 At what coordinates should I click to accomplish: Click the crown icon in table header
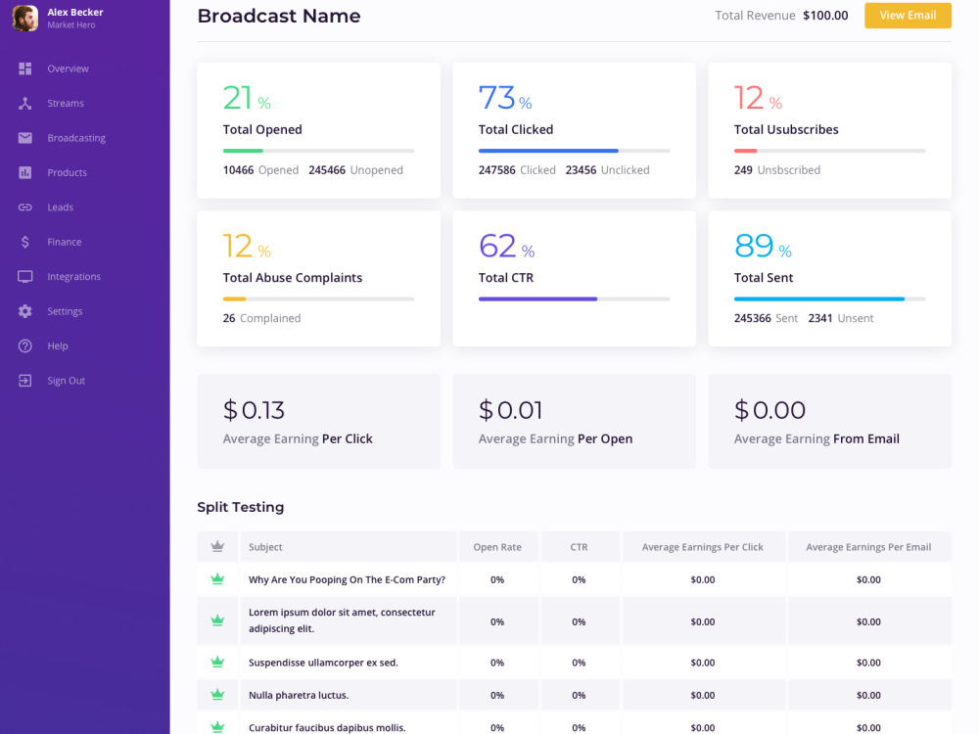[217, 547]
